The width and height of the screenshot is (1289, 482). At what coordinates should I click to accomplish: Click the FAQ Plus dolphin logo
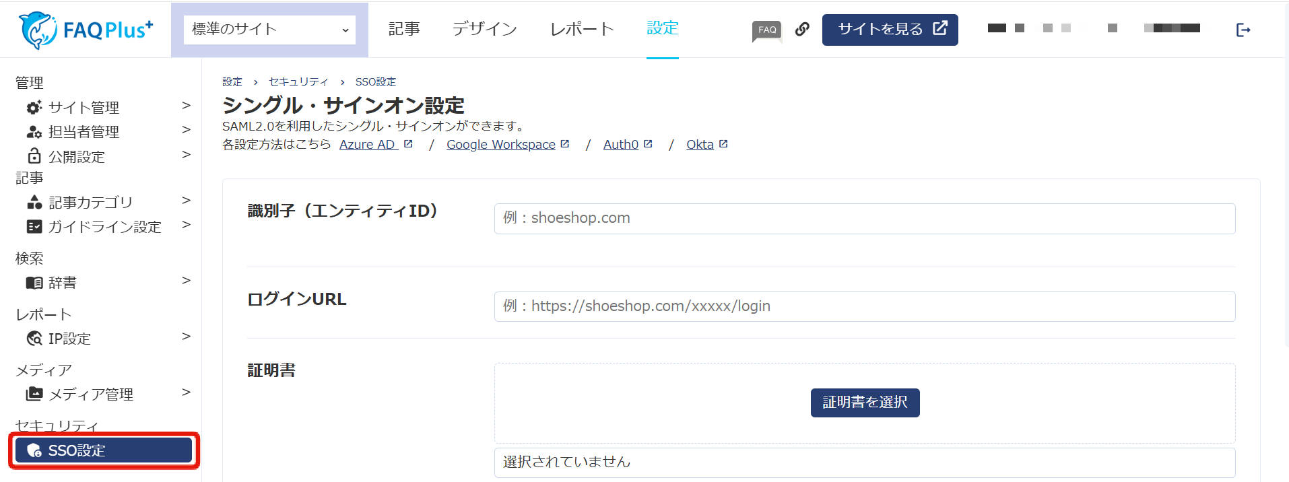(x=38, y=30)
